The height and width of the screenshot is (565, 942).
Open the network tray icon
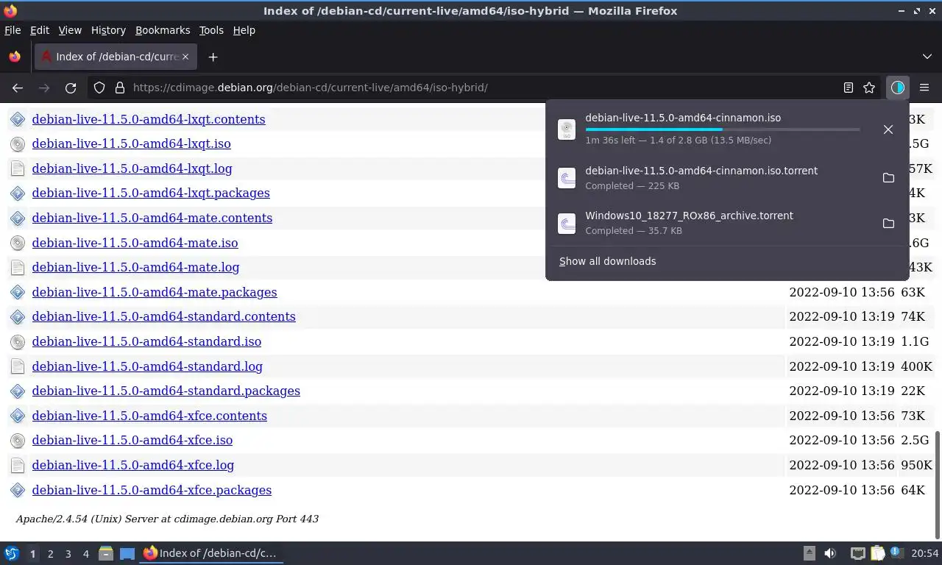tap(857, 553)
